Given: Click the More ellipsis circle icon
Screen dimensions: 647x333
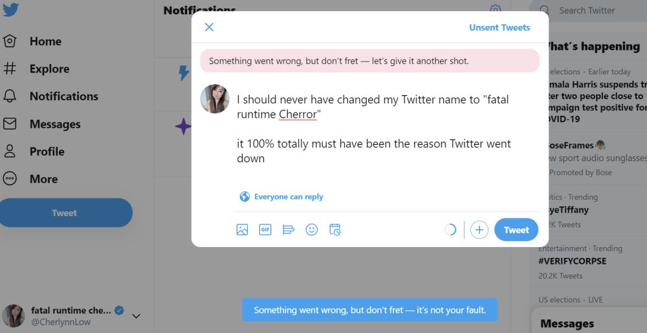Looking at the screenshot, I should coord(10,179).
